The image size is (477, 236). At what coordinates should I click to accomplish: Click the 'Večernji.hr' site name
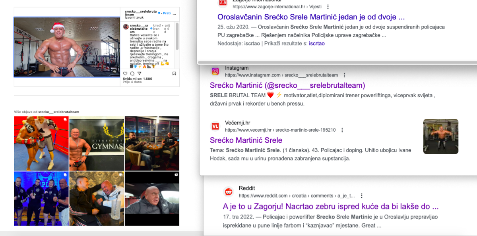pyautogui.click(x=238, y=123)
